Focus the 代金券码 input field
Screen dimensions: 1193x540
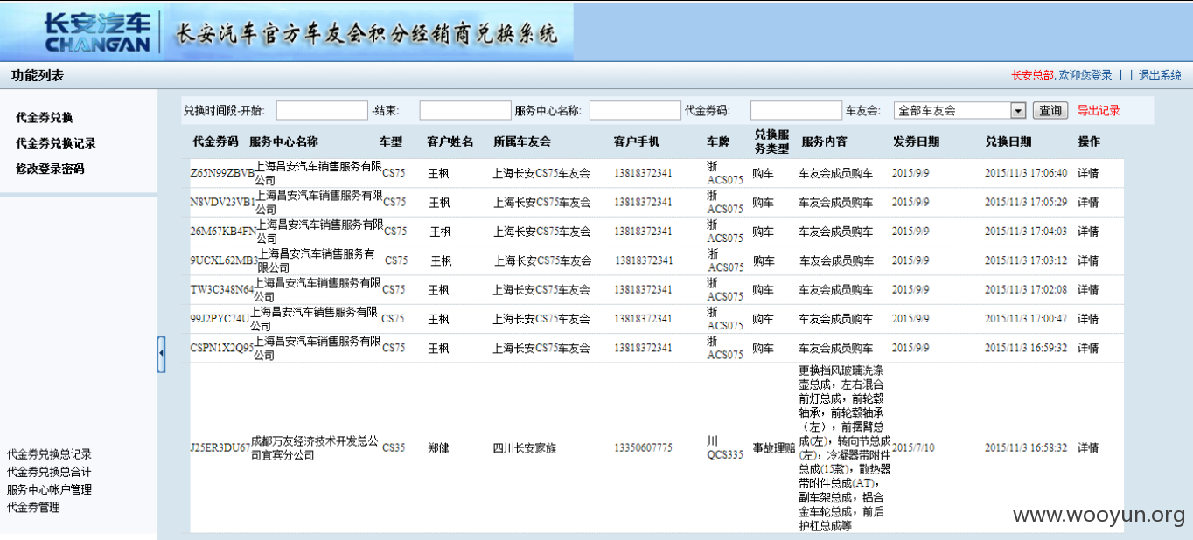click(x=796, y=111)
